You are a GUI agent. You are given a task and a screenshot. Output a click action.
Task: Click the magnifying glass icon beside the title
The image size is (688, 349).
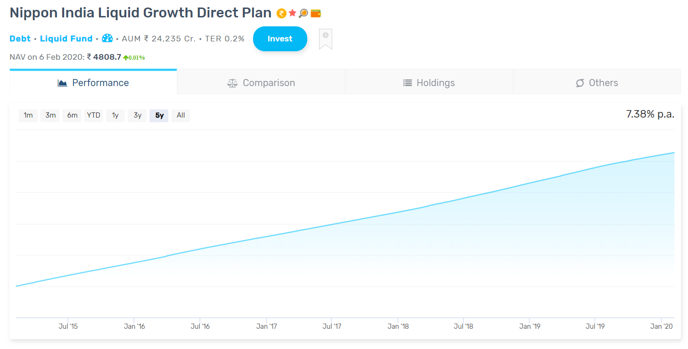click(303, 13)
